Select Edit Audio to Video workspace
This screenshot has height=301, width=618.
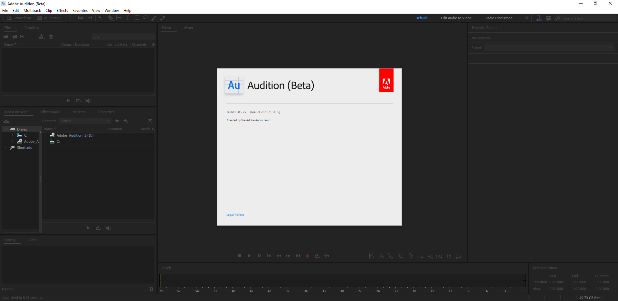click(456, 18)
